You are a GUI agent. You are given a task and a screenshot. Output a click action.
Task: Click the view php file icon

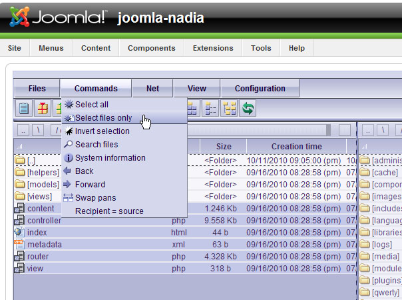pos(19,268)
